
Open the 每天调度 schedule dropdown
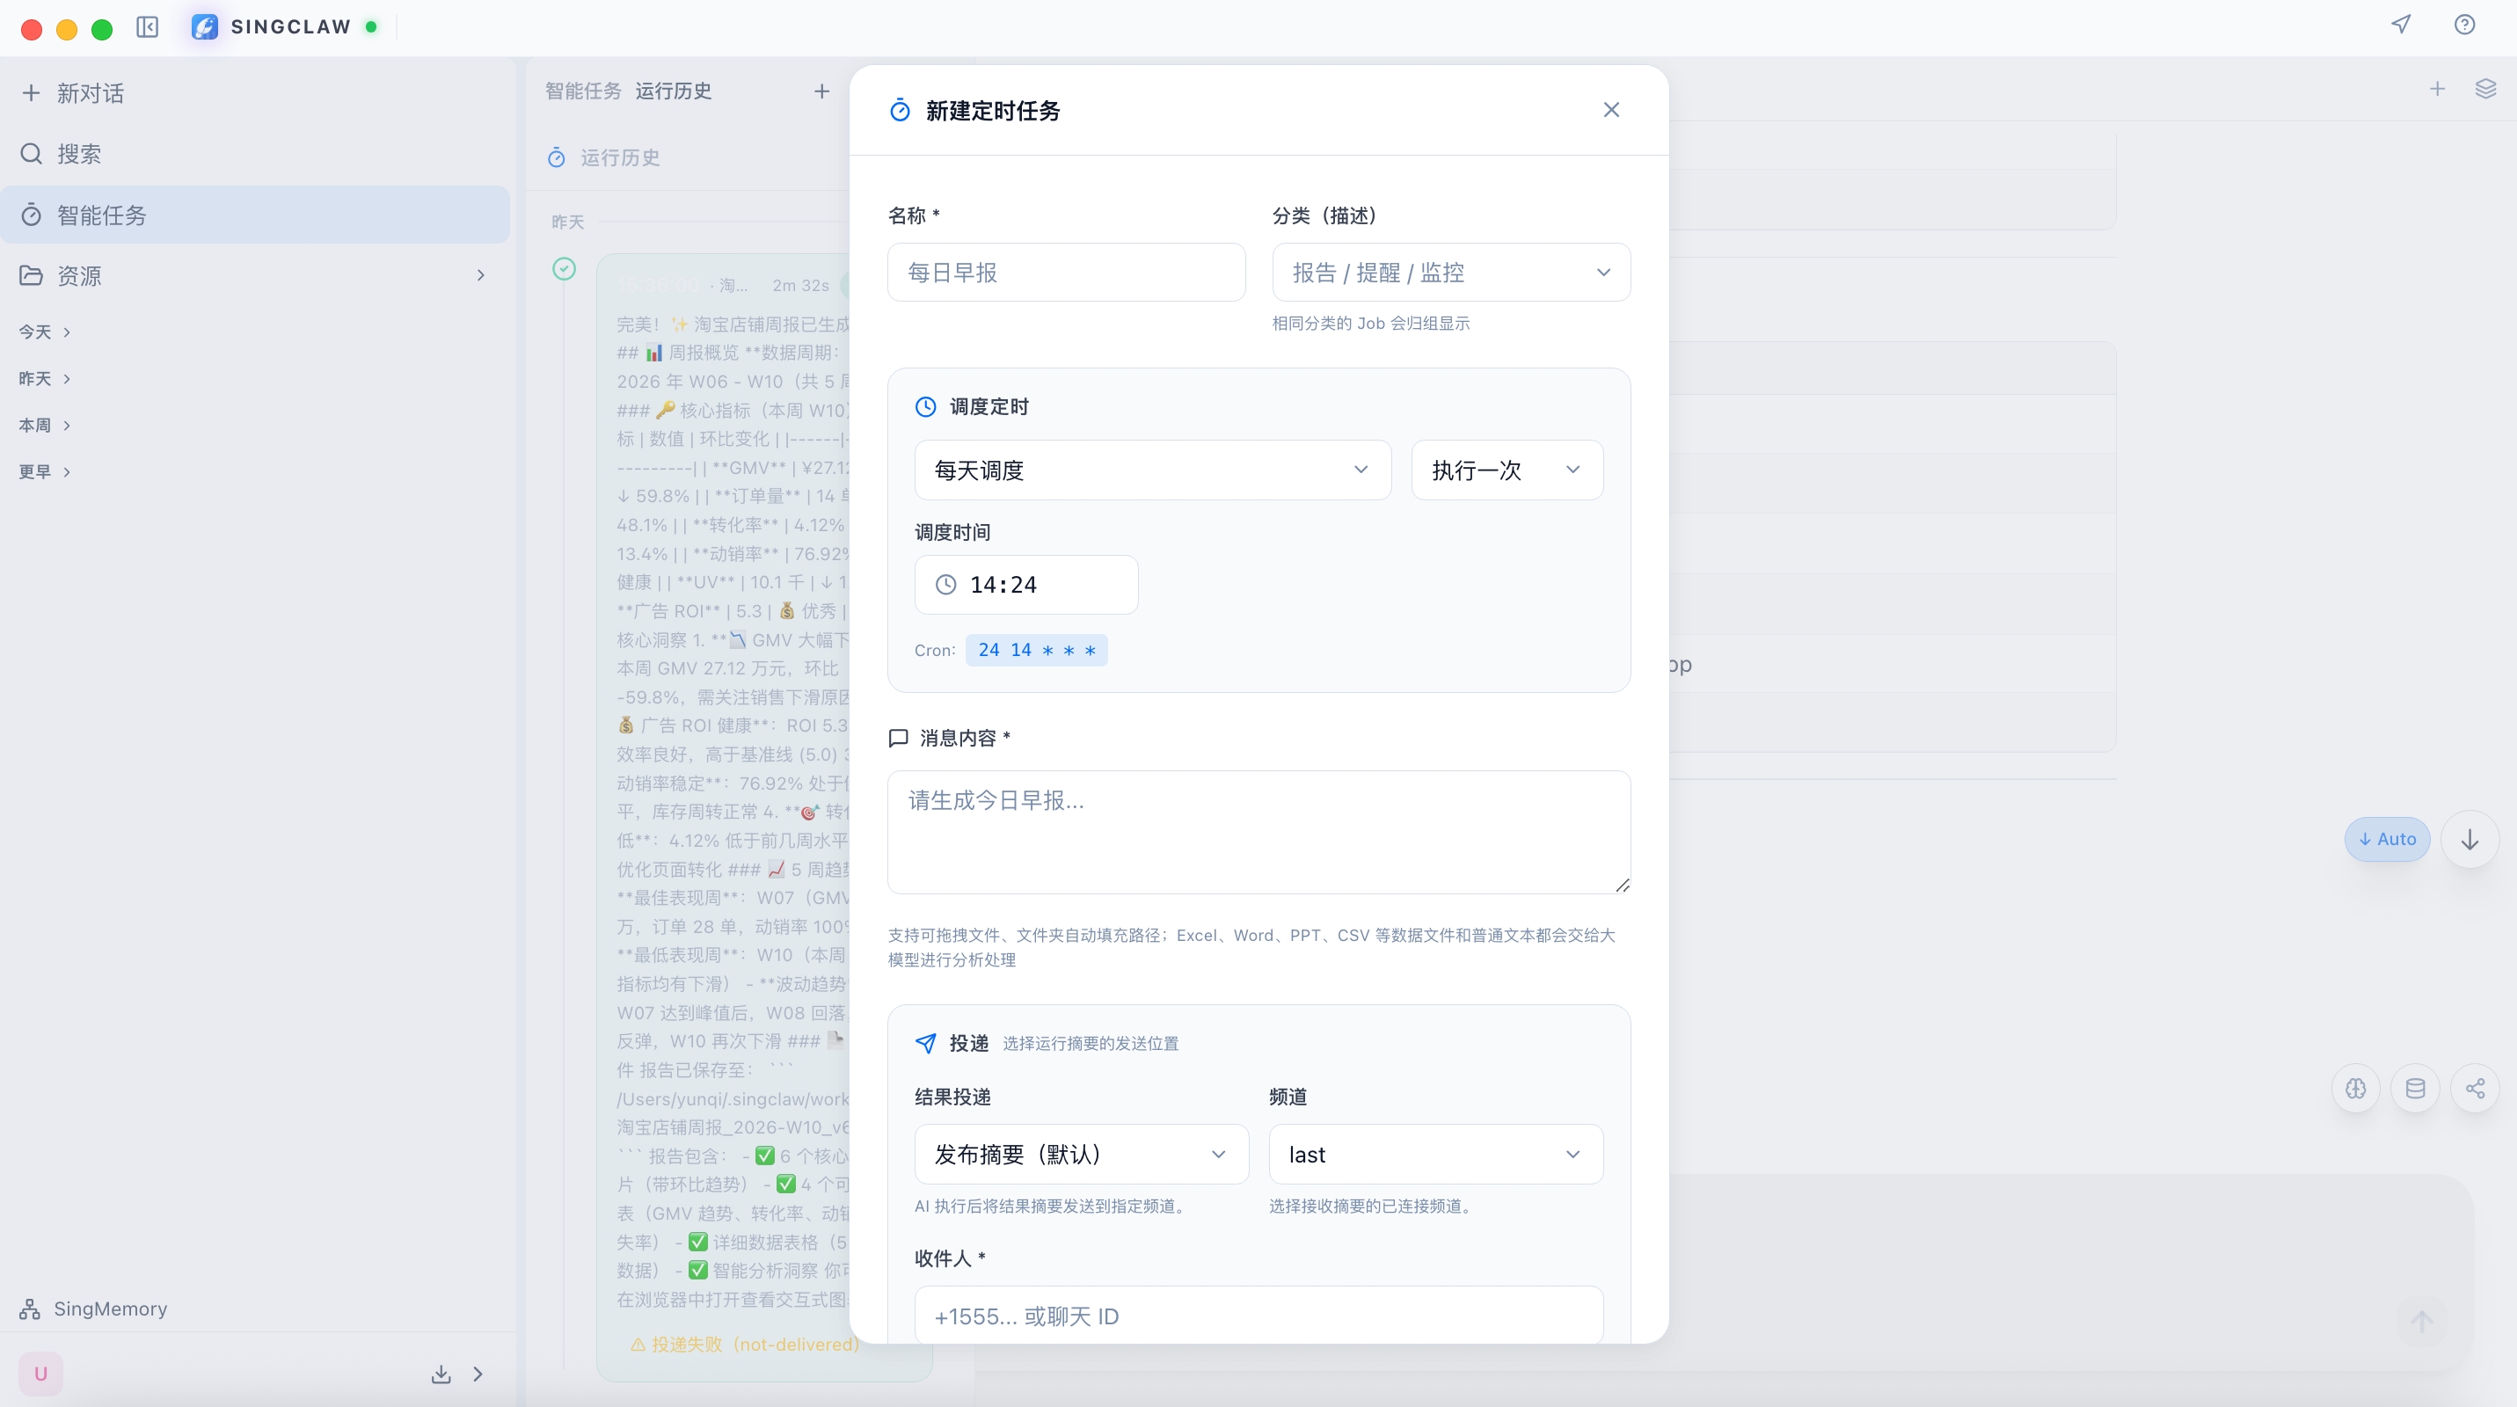(x=1152, y=470)
